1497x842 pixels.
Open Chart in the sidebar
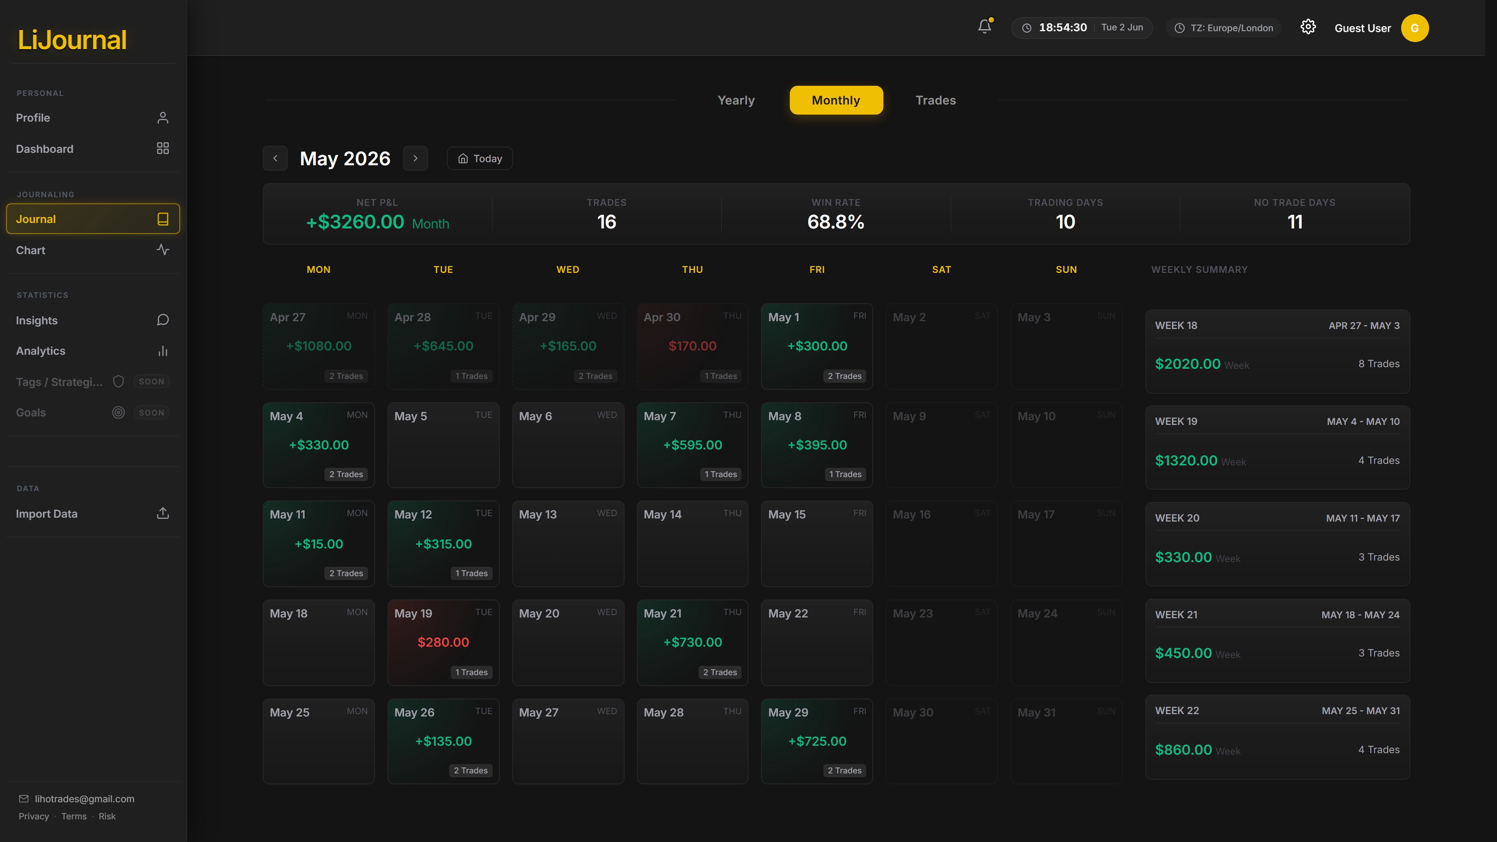click(93, 250)
